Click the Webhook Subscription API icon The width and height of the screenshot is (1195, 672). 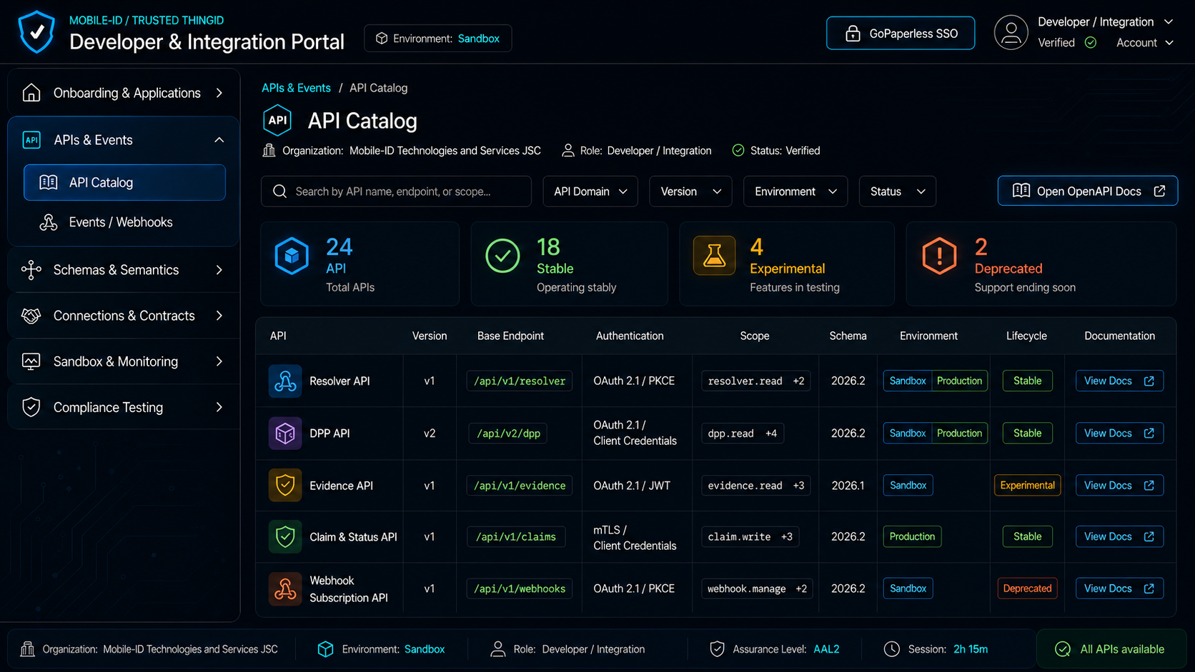pos(285,589)
